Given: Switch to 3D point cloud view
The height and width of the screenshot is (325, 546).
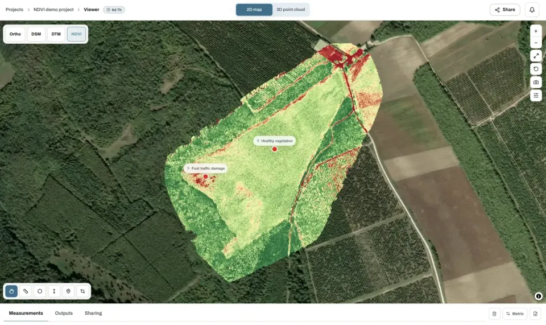Looking at the screenshot, I should point(291,10).
